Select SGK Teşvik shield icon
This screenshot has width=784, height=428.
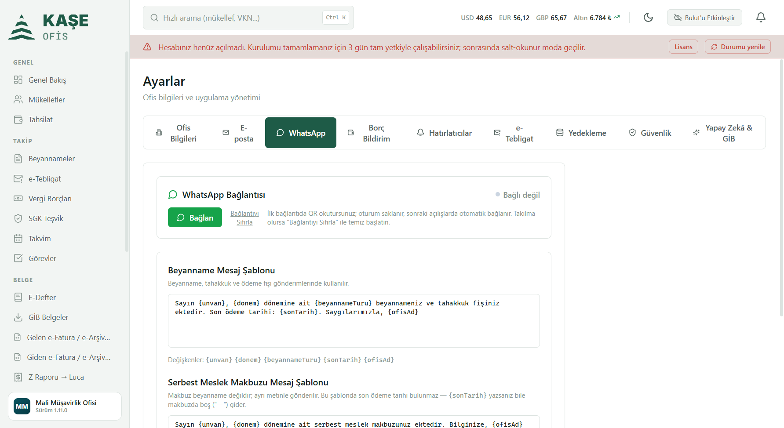[x=18, y=218]
